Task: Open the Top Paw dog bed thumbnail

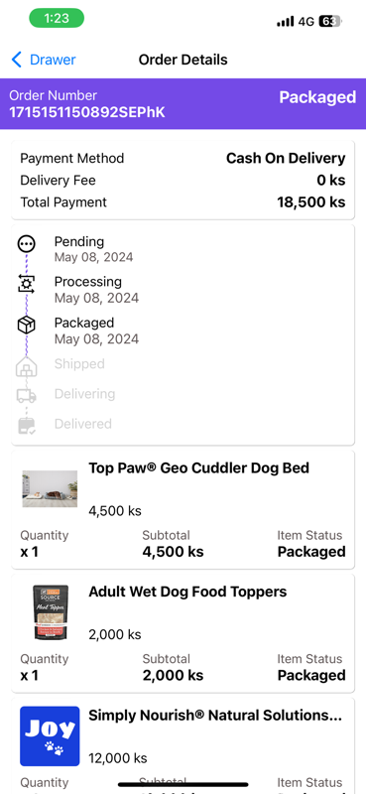Action: (x=50, y=488)
